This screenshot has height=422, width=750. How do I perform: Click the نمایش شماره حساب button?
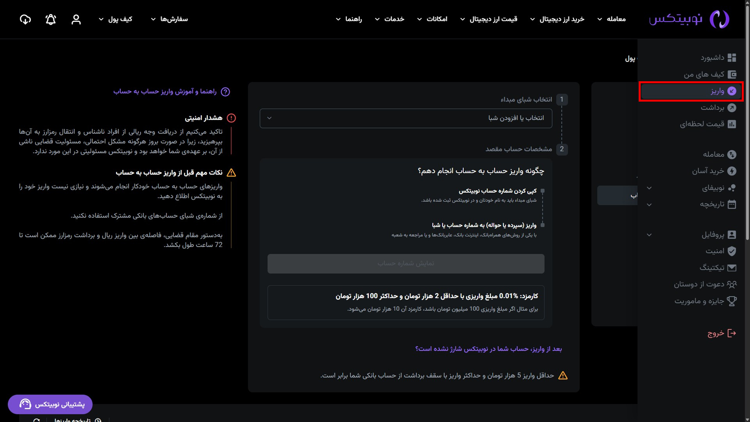point(406,264)
